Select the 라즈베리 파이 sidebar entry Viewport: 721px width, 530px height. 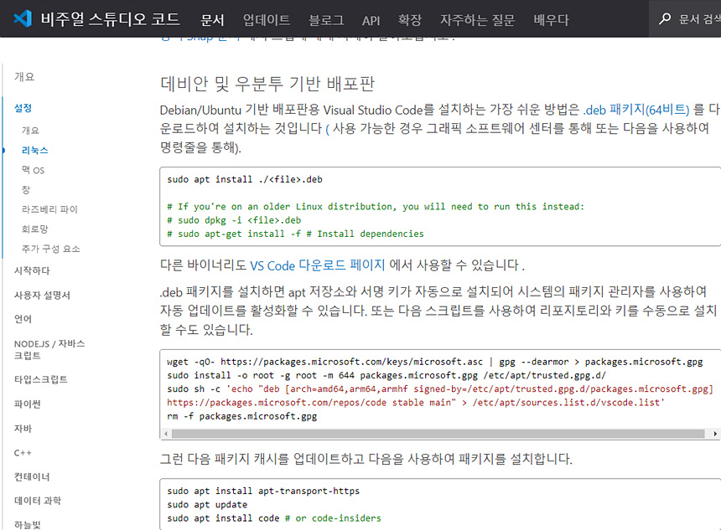click(x=49, y=209)
